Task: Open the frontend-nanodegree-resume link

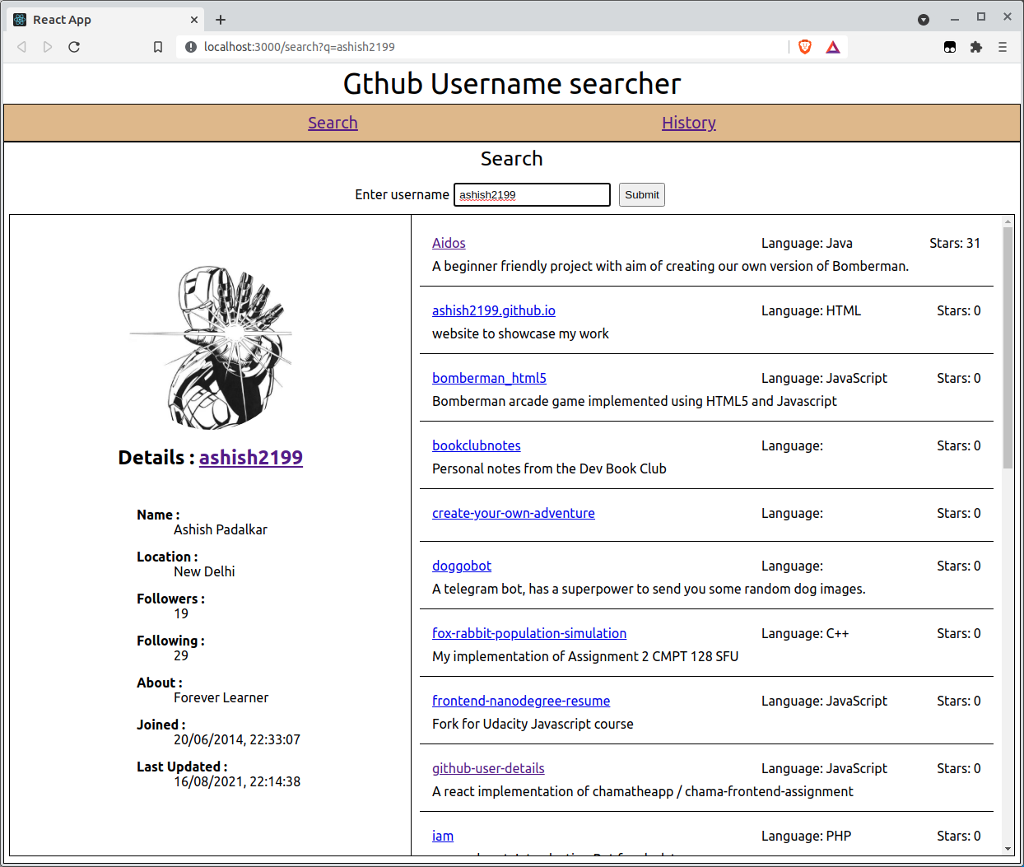Action: [x=521, y=701]
